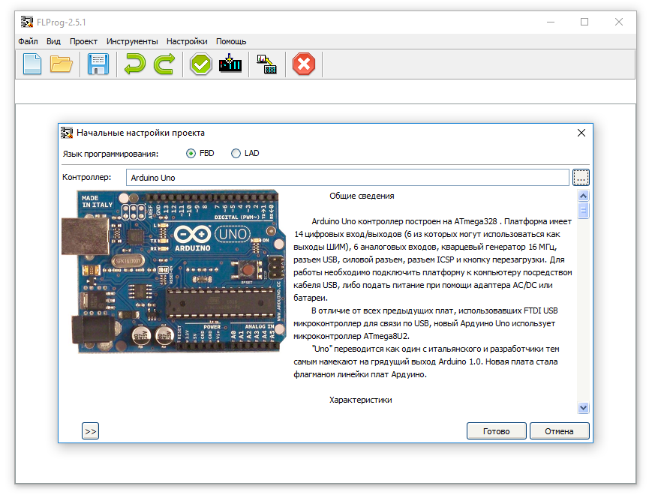Minimize the FLProg window
Image resolution: width=649 pixels, height=495 pixels.
coord(551,22)
